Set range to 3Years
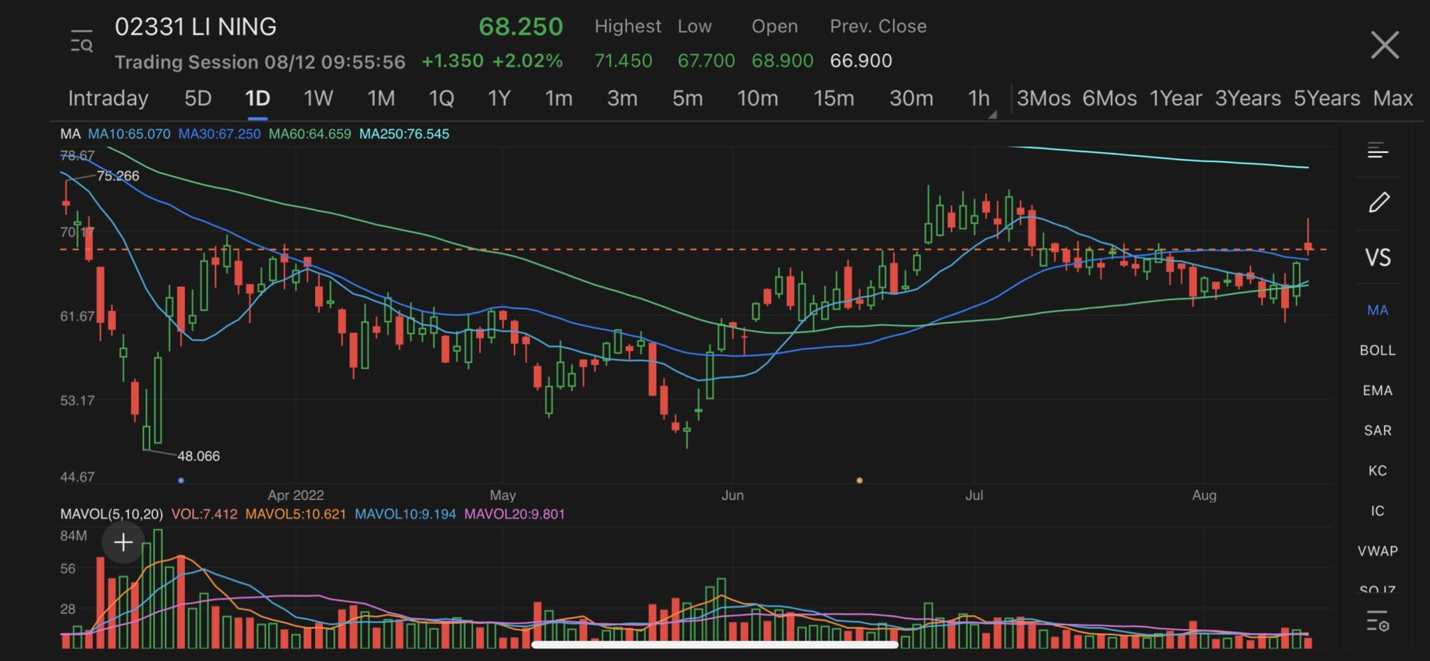Screen dimensions: 1430x661 pos(1248,98)
